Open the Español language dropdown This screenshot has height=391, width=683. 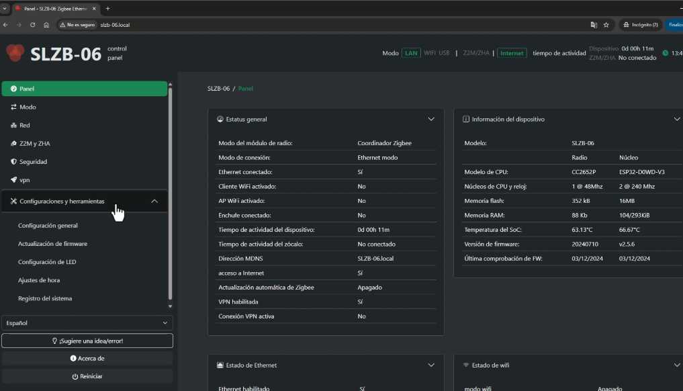87,323
